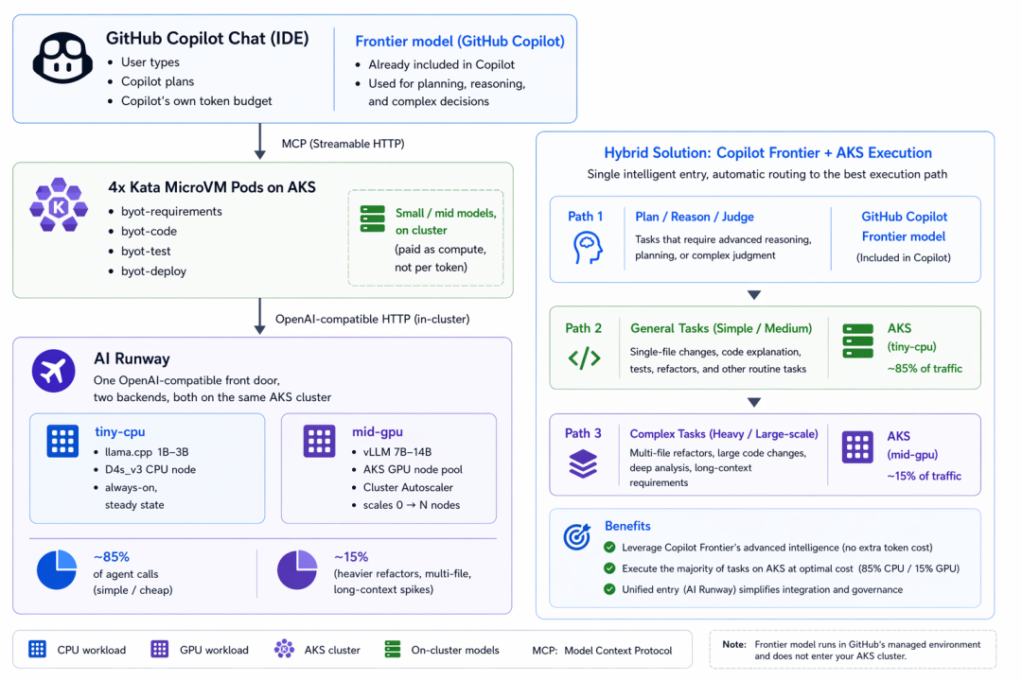Click llama.cpp 1B–3B bullet
This screenshot has width=1022, height=681.
tap(147, 451)
